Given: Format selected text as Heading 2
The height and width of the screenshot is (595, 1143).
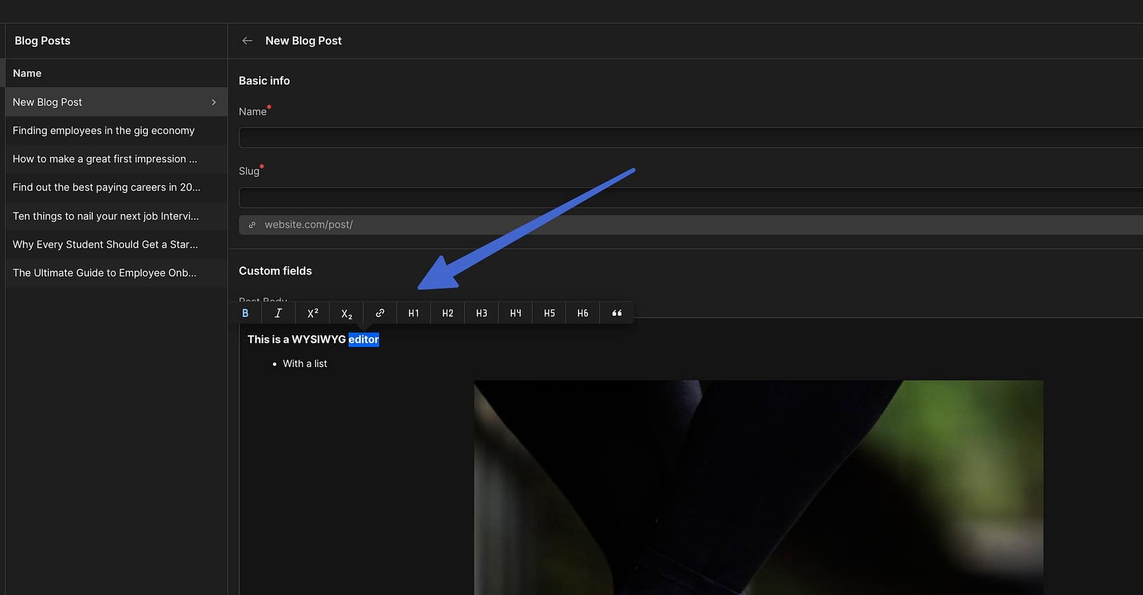Looking at the screenshot, I should [x=447, y=312].
